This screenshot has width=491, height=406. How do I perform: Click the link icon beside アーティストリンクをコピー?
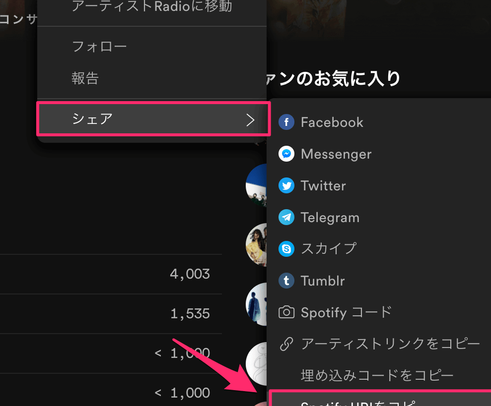coord(286,344)
